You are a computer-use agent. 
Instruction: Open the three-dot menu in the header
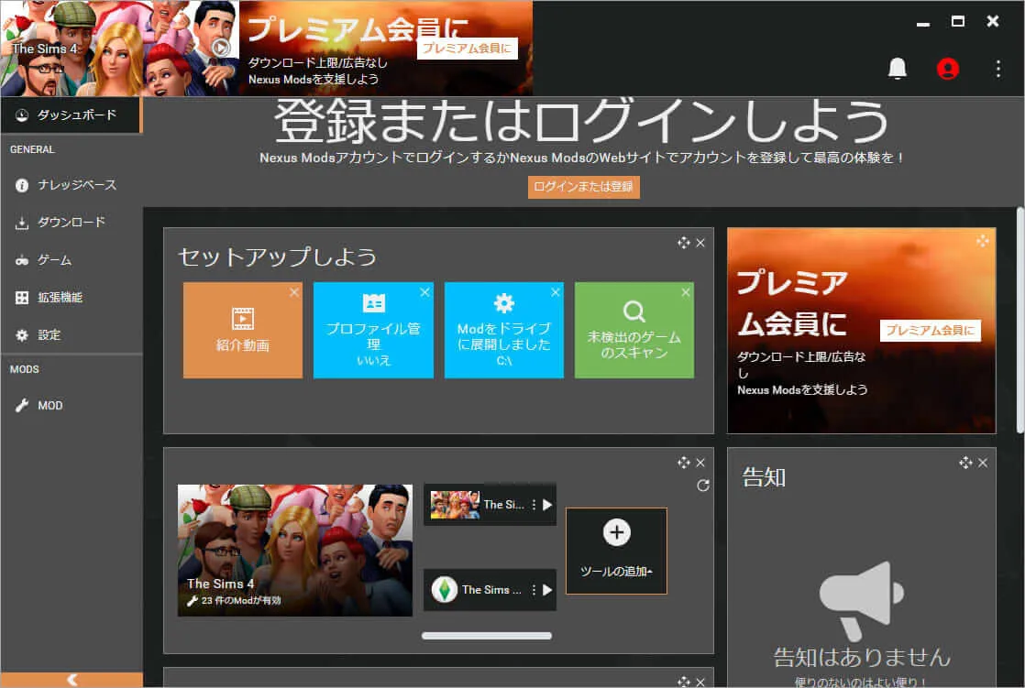(x=998, y=69)
